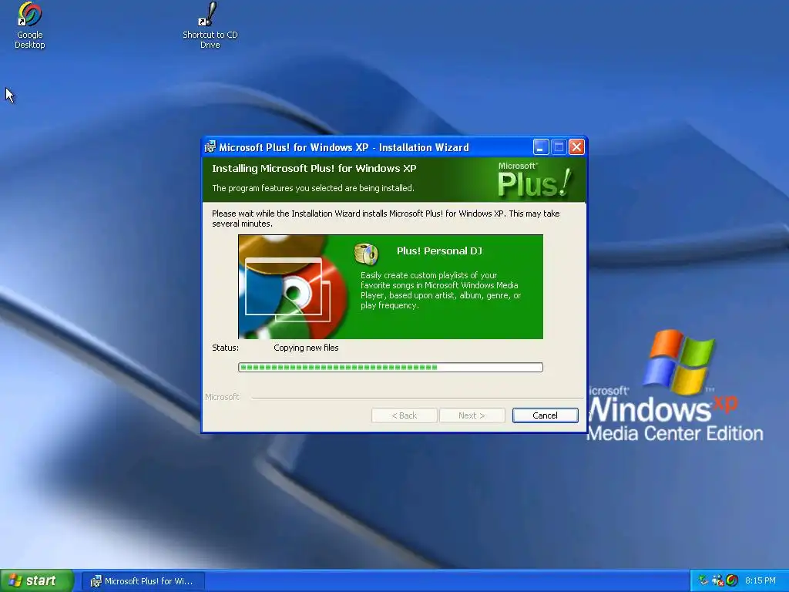Click the Microsoft Plus! logo in the header

(535, 179)
